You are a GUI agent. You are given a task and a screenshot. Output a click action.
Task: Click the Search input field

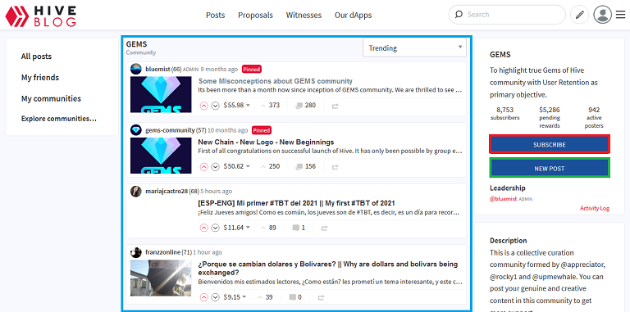click(507, 15)
